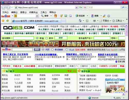The height and width of the screenshot is (100, 129).
Task: Click the address bar URL field
Action: pyautogui.click(x=45, y=7)
